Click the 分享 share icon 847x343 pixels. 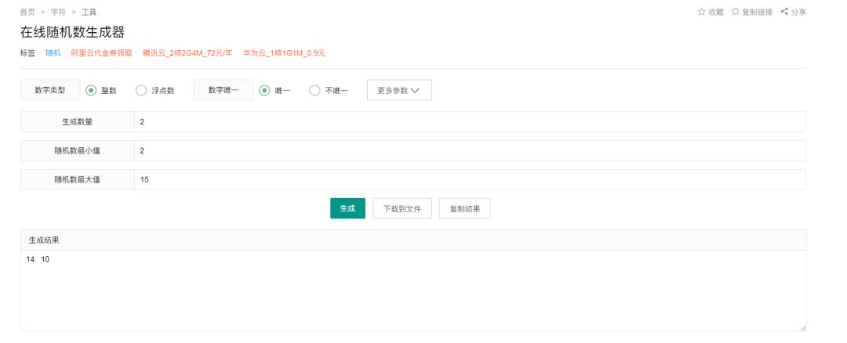pos(784,12)
